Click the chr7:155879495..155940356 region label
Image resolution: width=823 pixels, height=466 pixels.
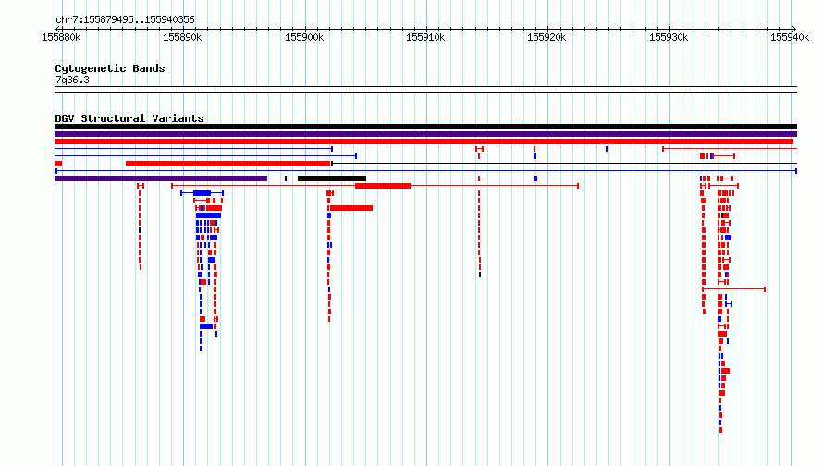125,20
